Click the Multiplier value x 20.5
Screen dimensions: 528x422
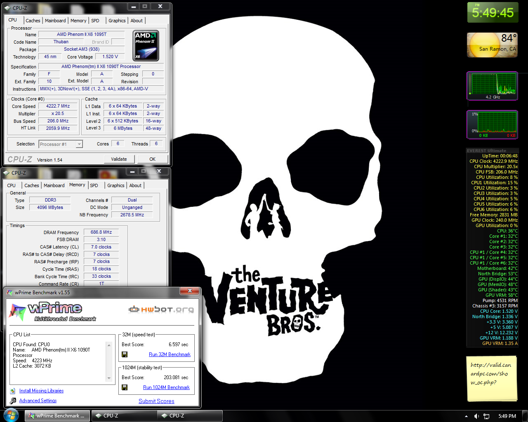point(58,113)
